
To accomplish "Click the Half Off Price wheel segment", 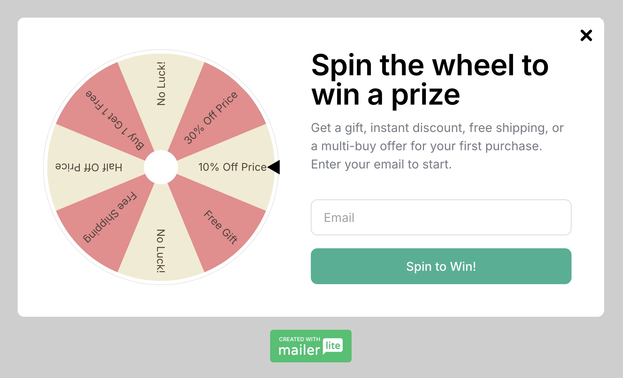I will point(89,167).
